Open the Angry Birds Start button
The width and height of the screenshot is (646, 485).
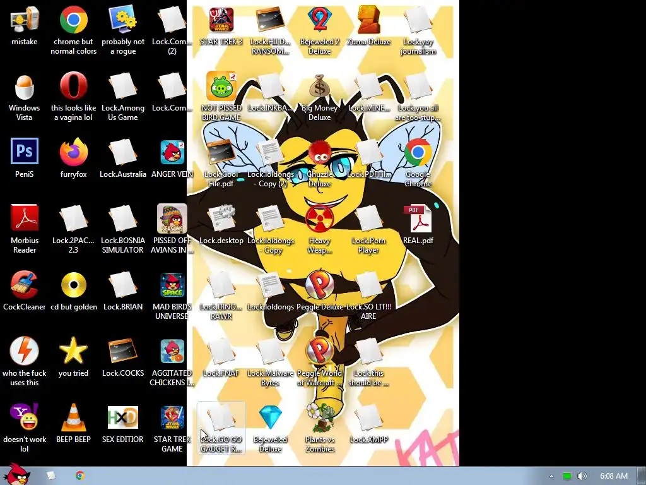click(16, 474)
